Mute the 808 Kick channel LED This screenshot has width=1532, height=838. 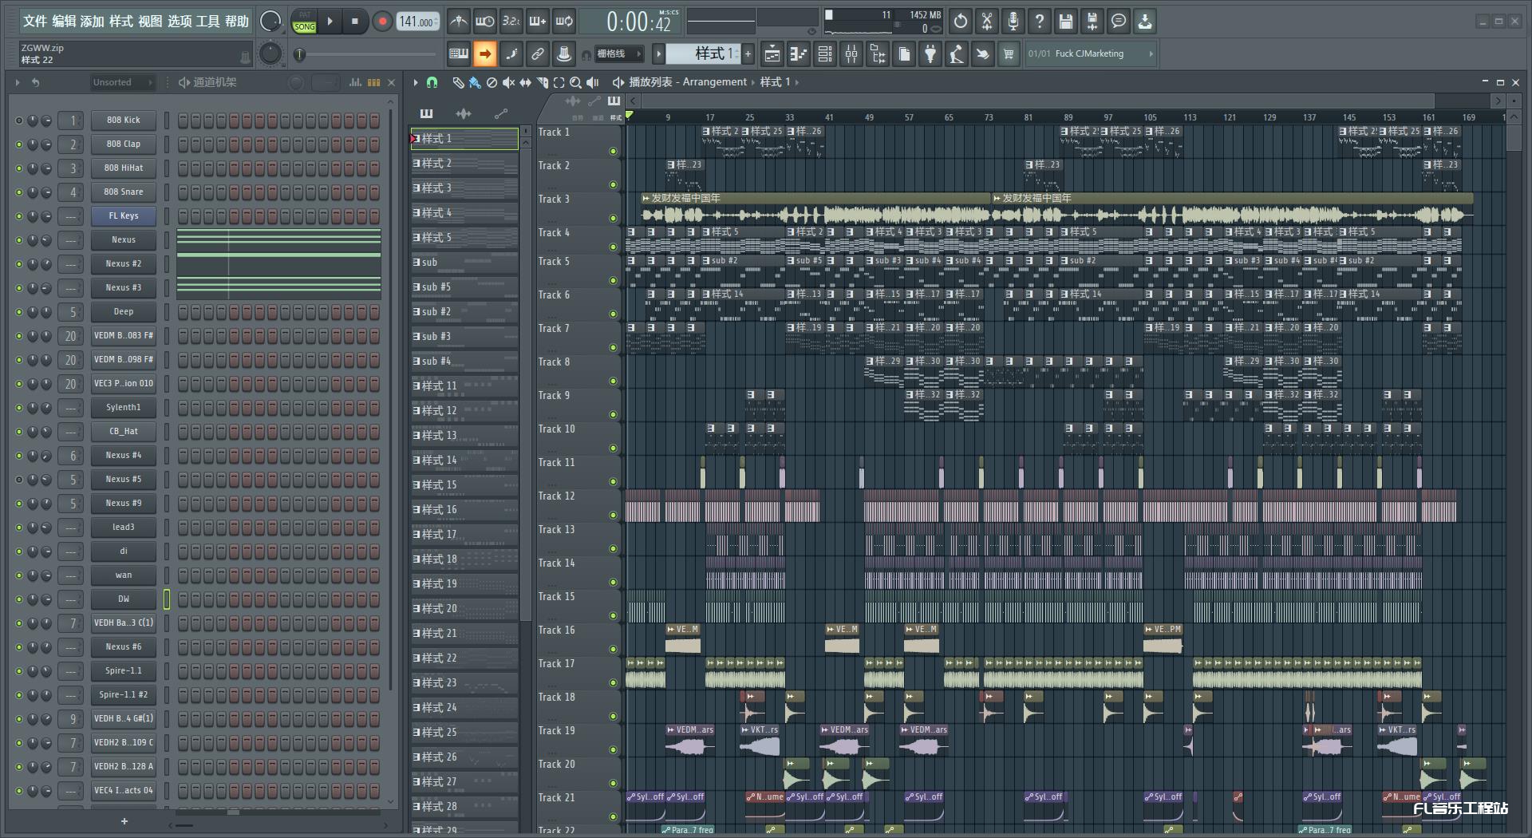[x=18, y=121]
